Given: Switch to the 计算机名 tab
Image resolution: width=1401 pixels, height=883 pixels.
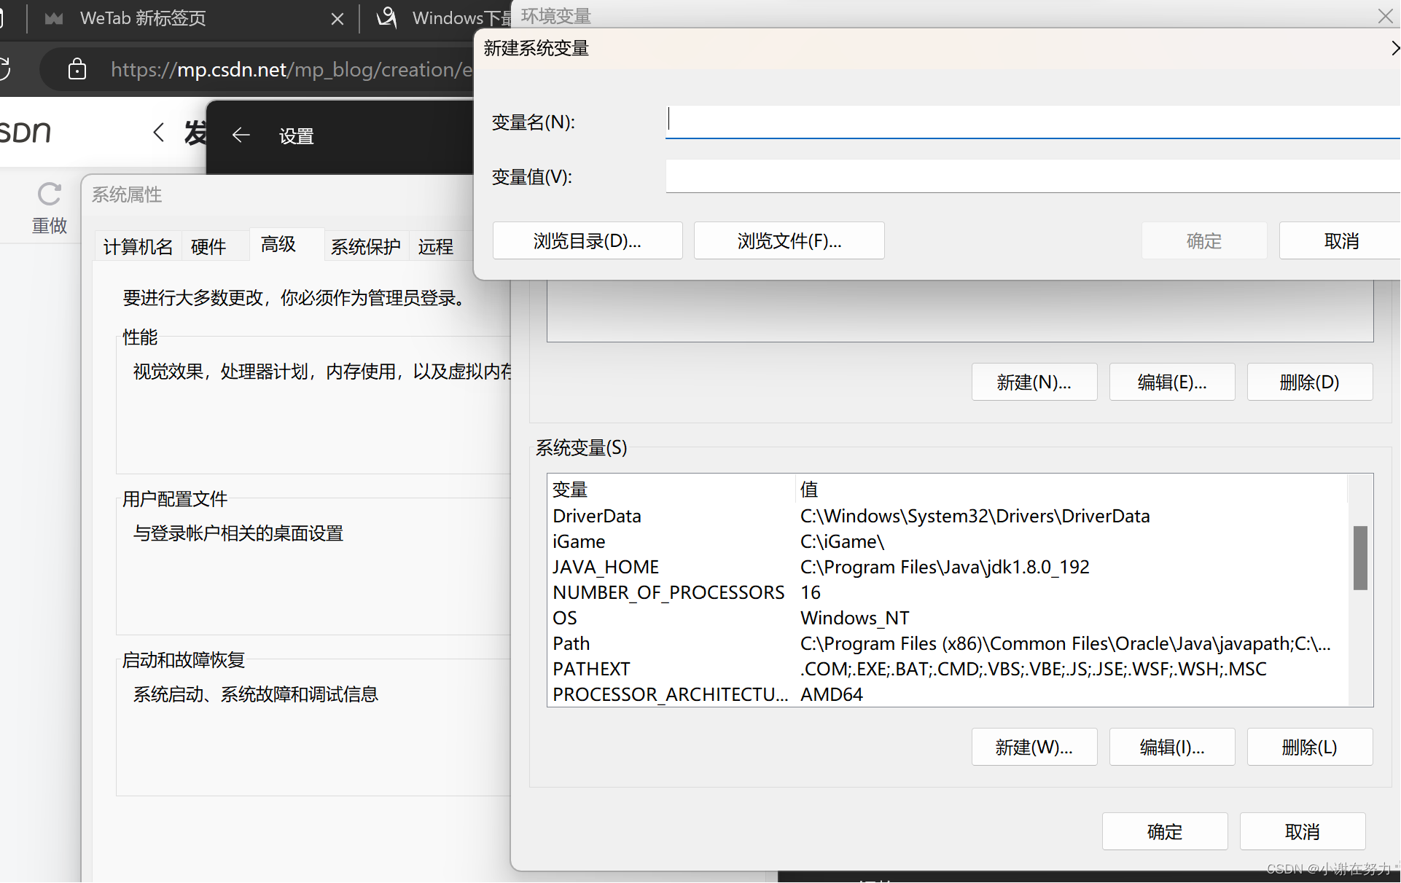Looking at the screenshot, I should (138, 246).
